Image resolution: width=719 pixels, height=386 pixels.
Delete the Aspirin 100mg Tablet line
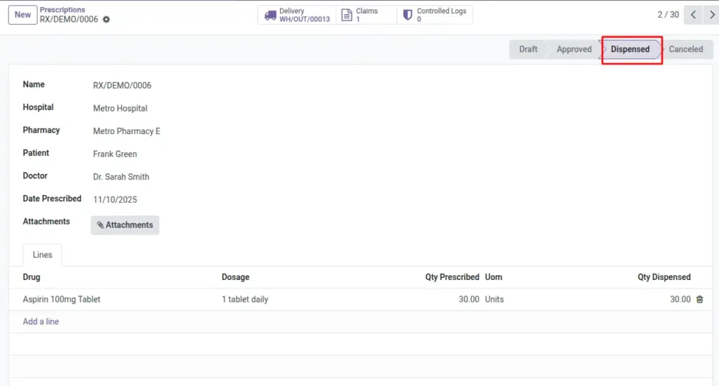click(700, 300)
